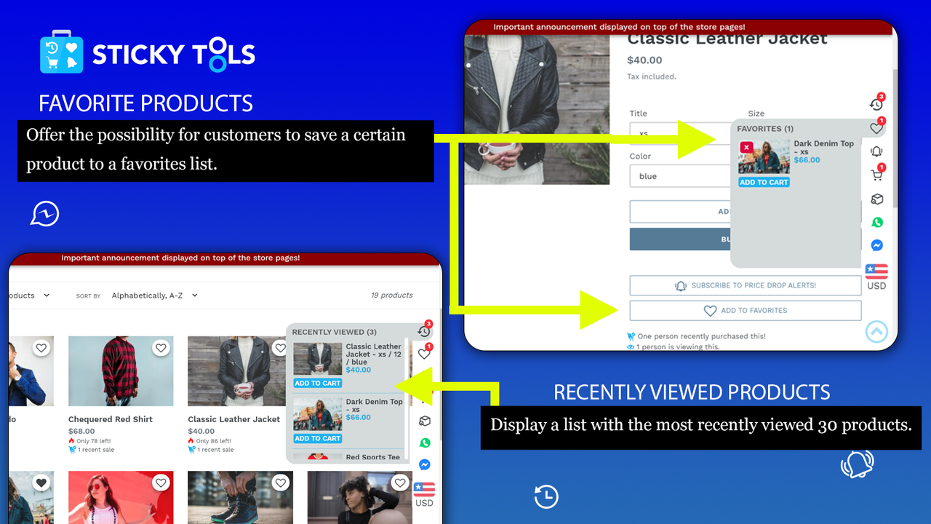
Task: Click the Add to Favorites button
Action: click(746, 310)
